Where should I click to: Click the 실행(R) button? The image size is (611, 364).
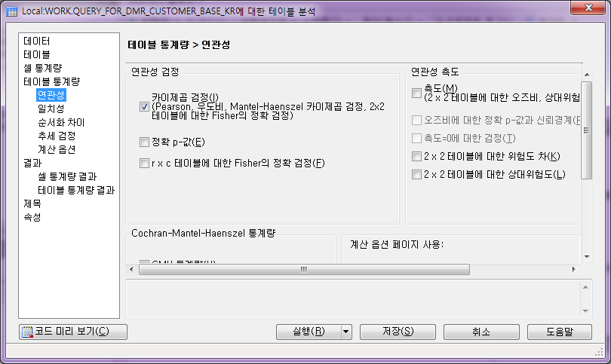click(309, 332)
